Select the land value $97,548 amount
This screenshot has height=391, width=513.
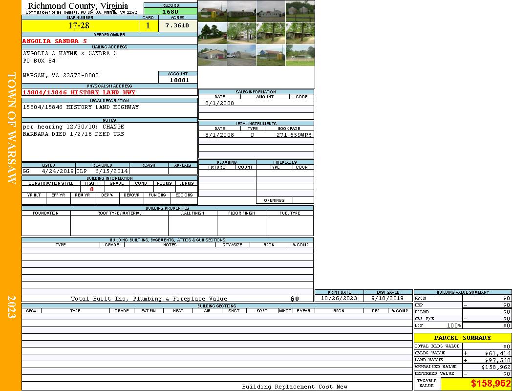[x=489, y=360]
